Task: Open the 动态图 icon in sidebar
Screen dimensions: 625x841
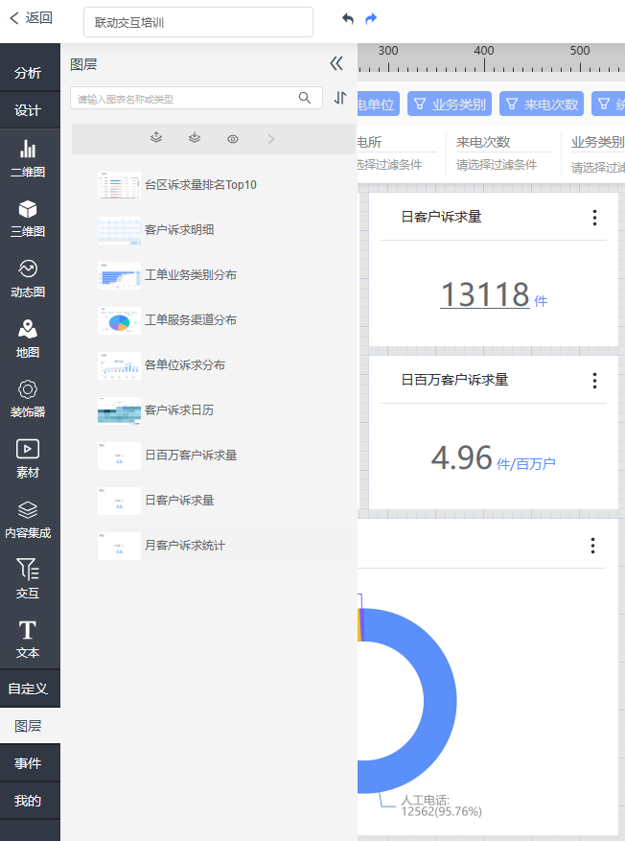Action: [28, 269]
